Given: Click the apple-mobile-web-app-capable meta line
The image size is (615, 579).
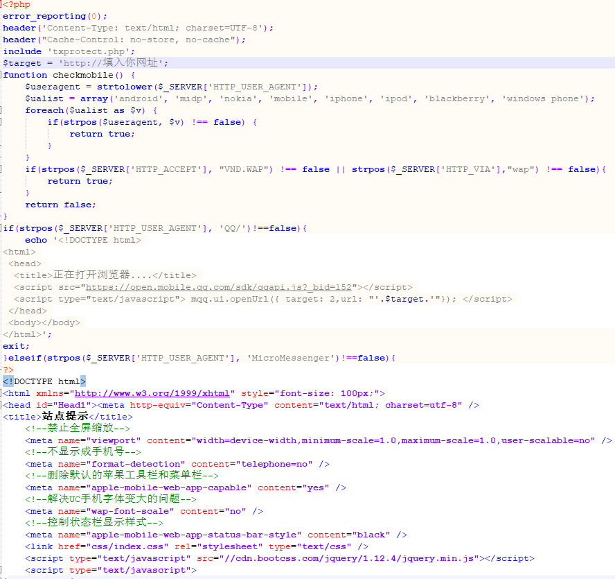Looking at the screenshot, I should 186,488.
